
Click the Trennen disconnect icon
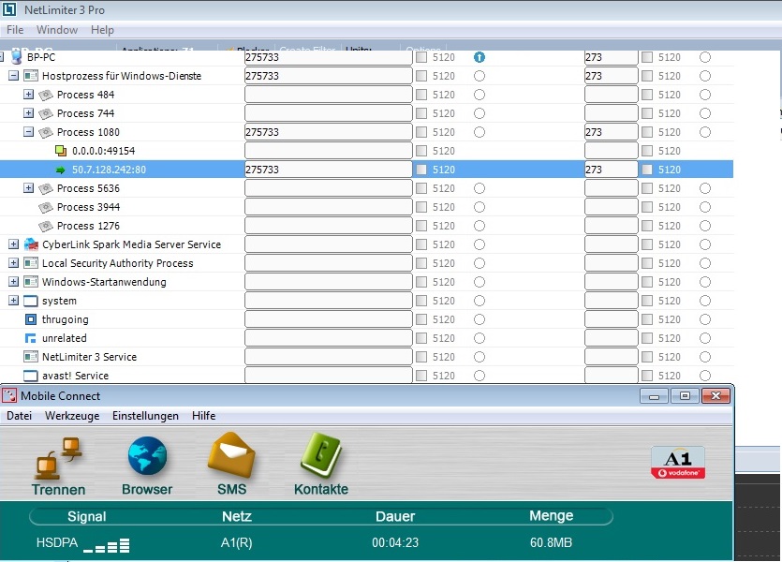[x=58, y=458]
